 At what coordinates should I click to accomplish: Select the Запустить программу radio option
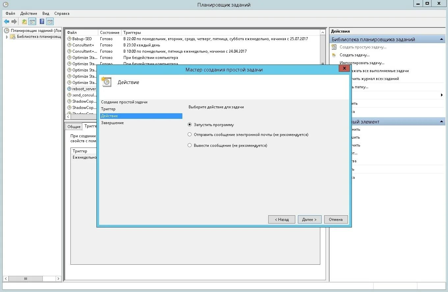point(190,125)
